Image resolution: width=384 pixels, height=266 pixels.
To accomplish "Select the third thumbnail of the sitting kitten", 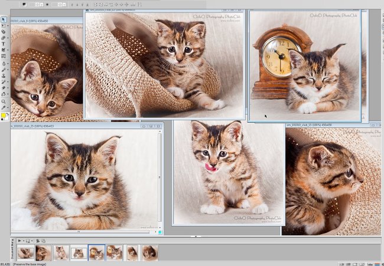I will [x=61, y=252].
